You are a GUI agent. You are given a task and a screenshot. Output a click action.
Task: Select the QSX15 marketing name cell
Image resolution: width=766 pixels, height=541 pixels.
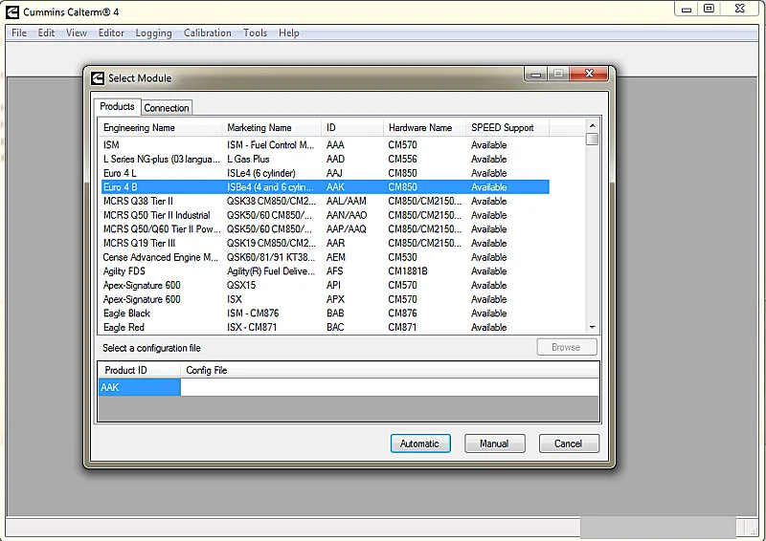(x=241, y=286)
